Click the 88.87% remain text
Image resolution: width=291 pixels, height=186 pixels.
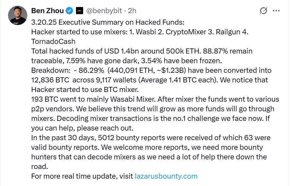point(227,51)
